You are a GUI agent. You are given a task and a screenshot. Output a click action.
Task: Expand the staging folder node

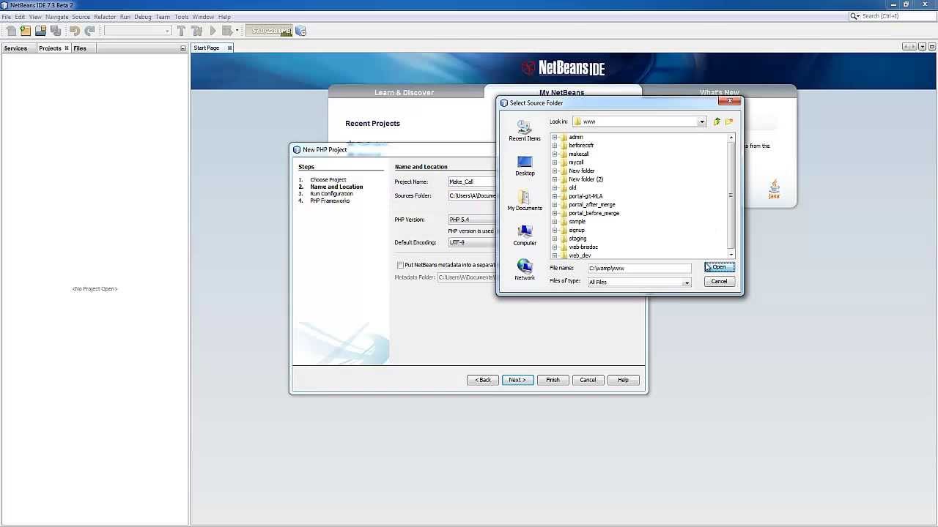[555, 239]
